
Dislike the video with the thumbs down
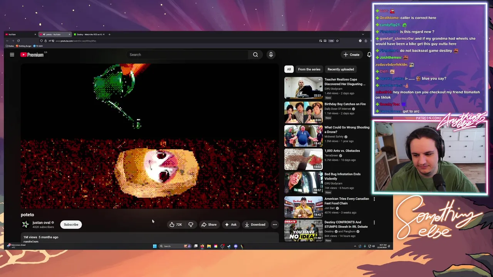191,225
